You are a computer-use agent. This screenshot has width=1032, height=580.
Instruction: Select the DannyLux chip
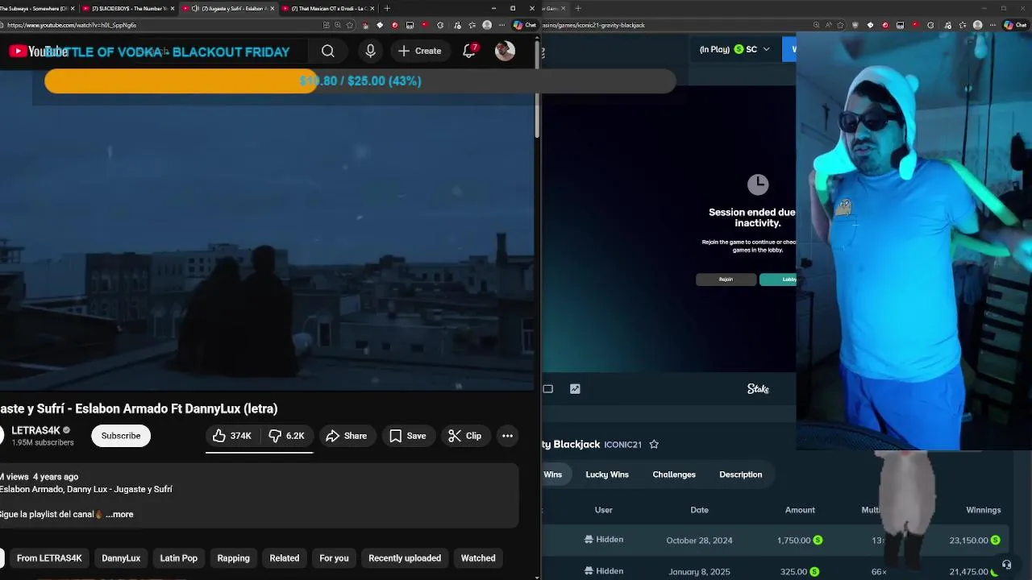[121, 558]
